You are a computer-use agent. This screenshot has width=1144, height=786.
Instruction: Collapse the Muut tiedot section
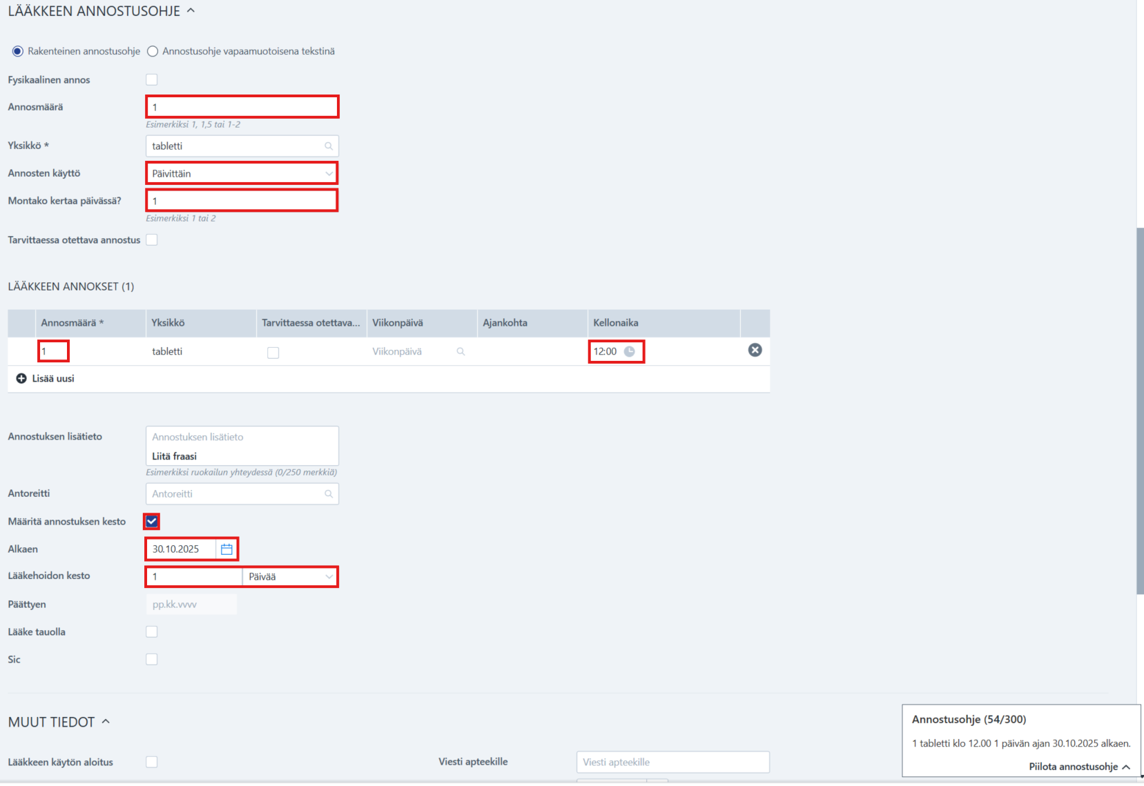(x=106, y=722)
